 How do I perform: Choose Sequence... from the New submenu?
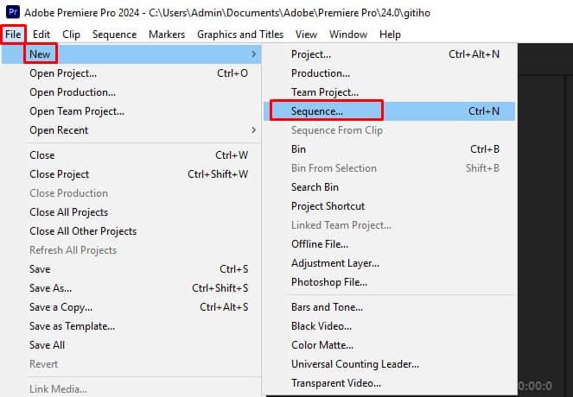(317, 111)
